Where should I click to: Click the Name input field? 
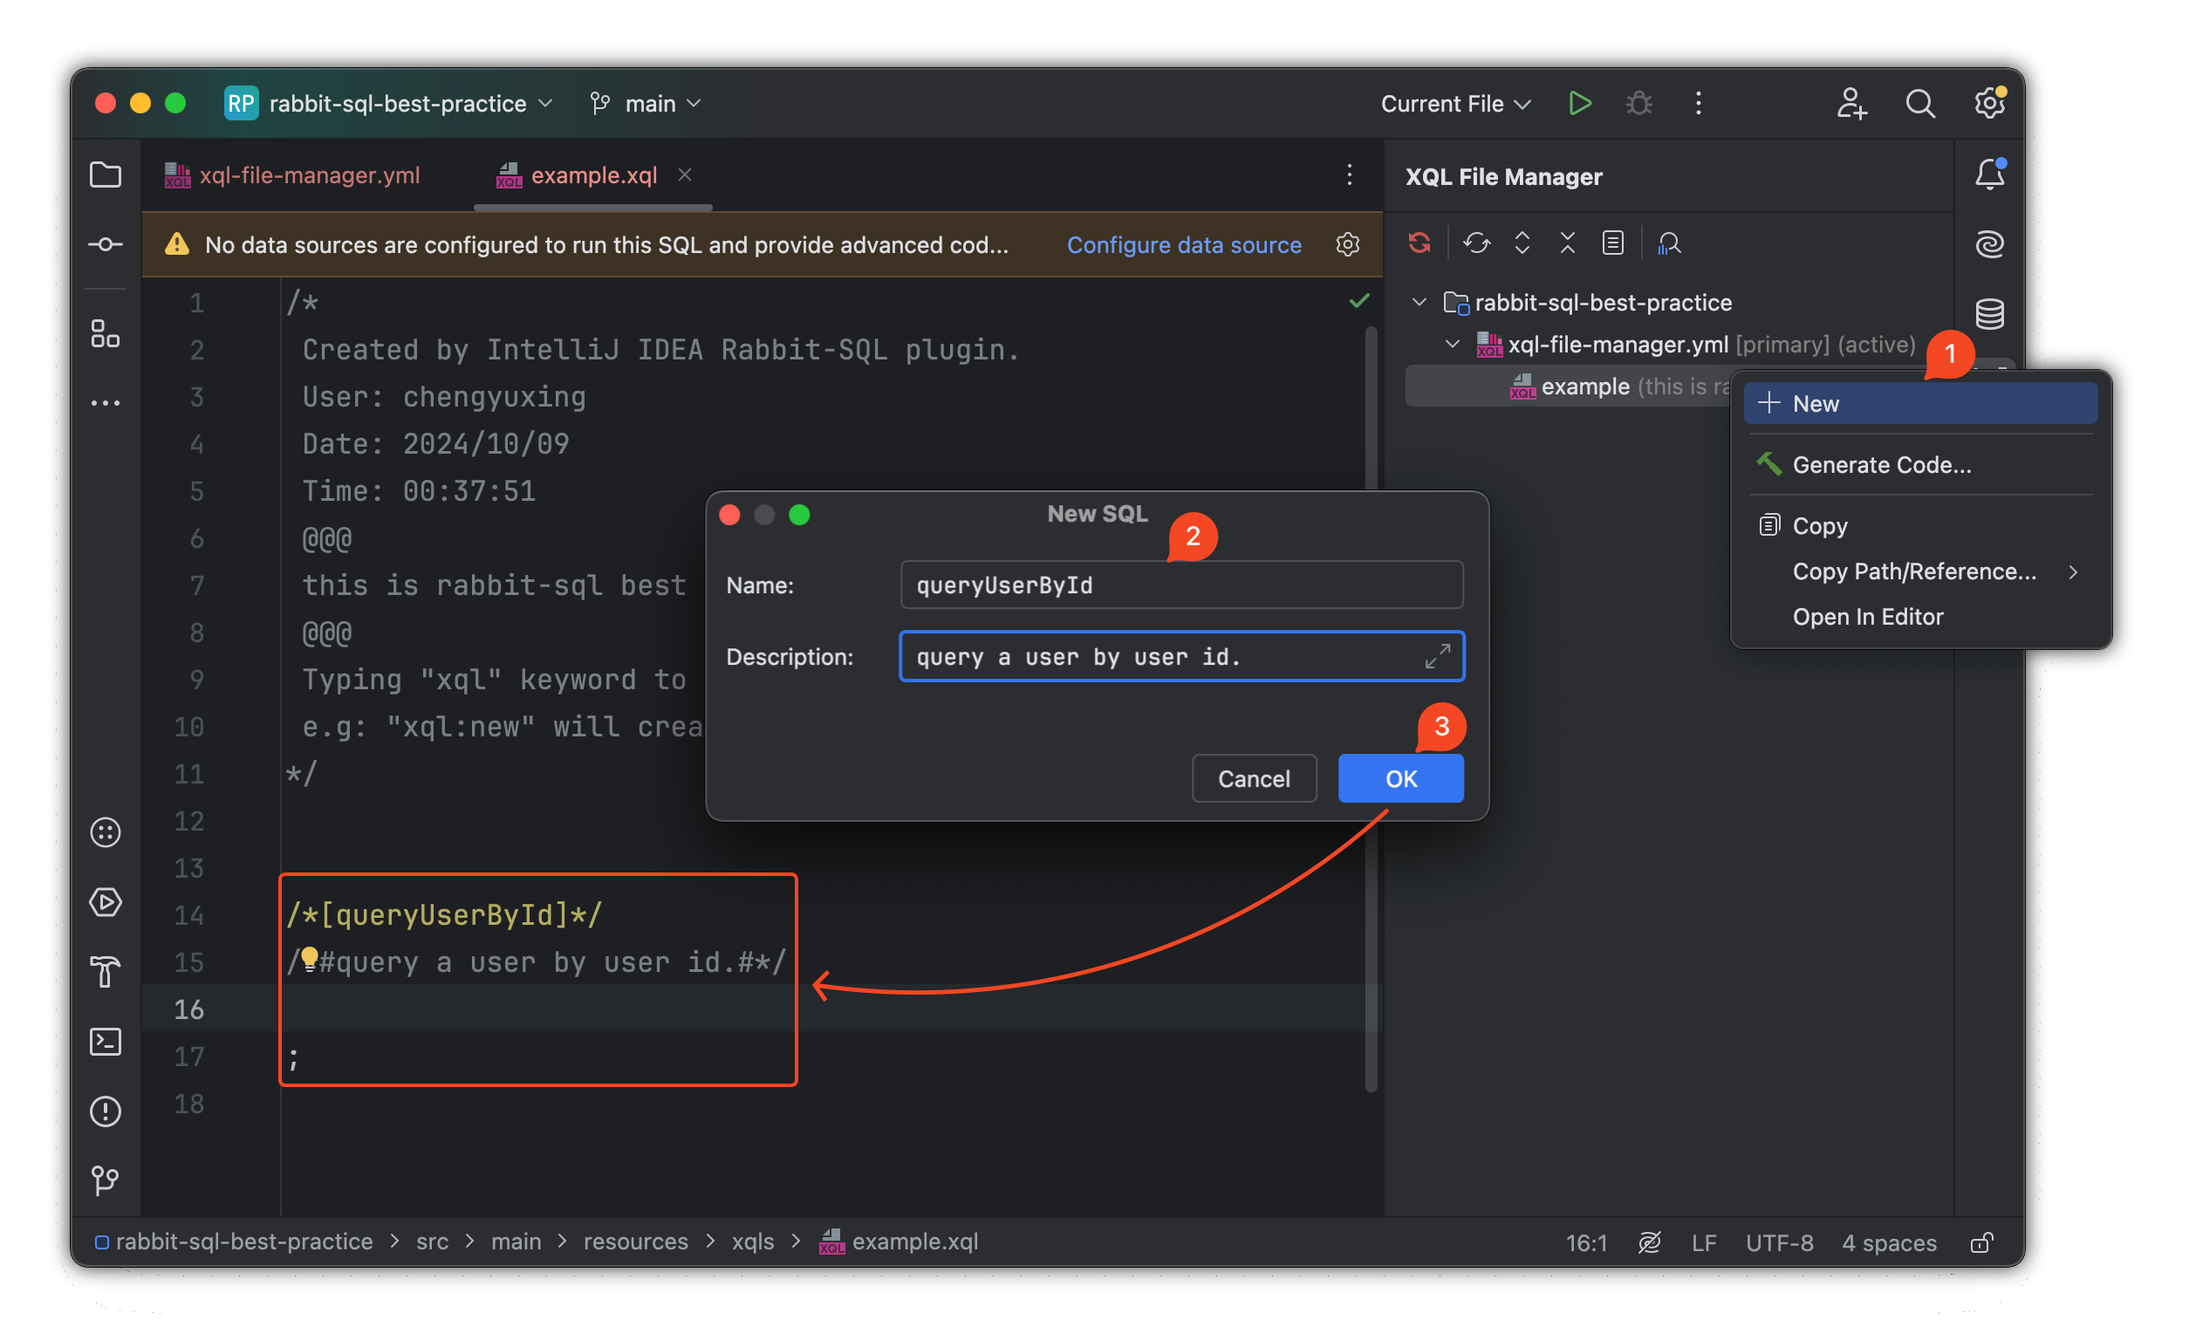tap(1181, 585)
